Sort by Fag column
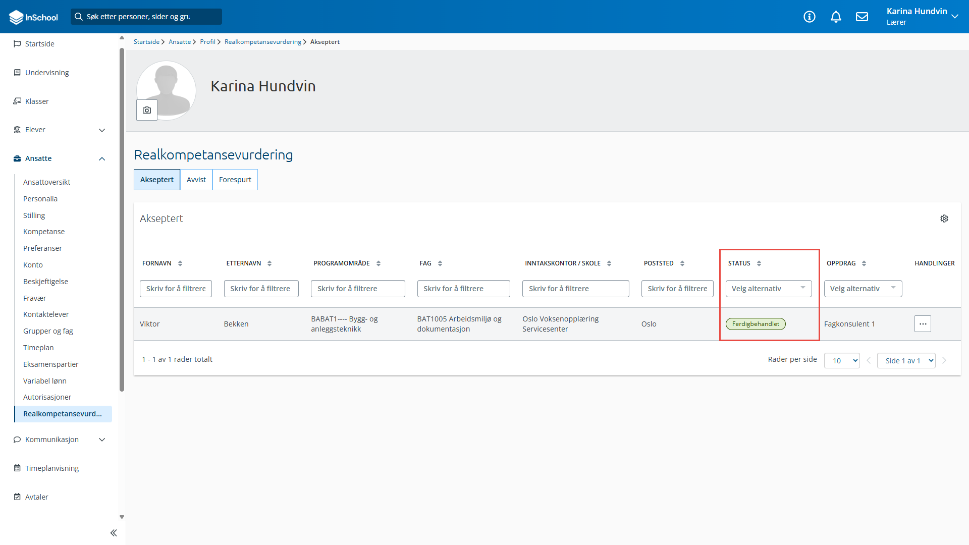The width and height of the screenshot is (969, 545). 440,263
